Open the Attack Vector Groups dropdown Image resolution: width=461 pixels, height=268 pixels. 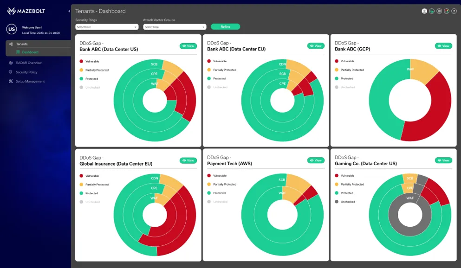coord(175,27)
